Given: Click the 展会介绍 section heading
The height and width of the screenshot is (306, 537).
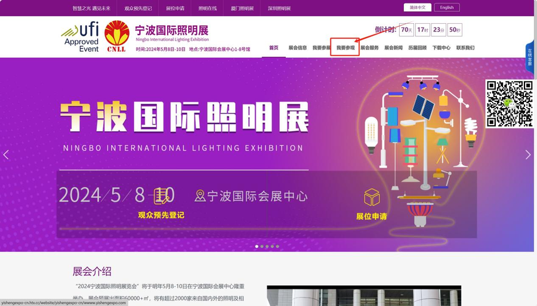Looking at the screenshot, I should [92, 271].
